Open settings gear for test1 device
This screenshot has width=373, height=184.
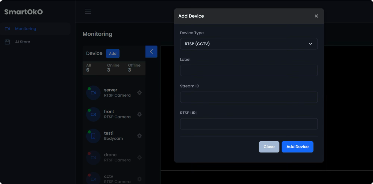(x=140, y=136)
